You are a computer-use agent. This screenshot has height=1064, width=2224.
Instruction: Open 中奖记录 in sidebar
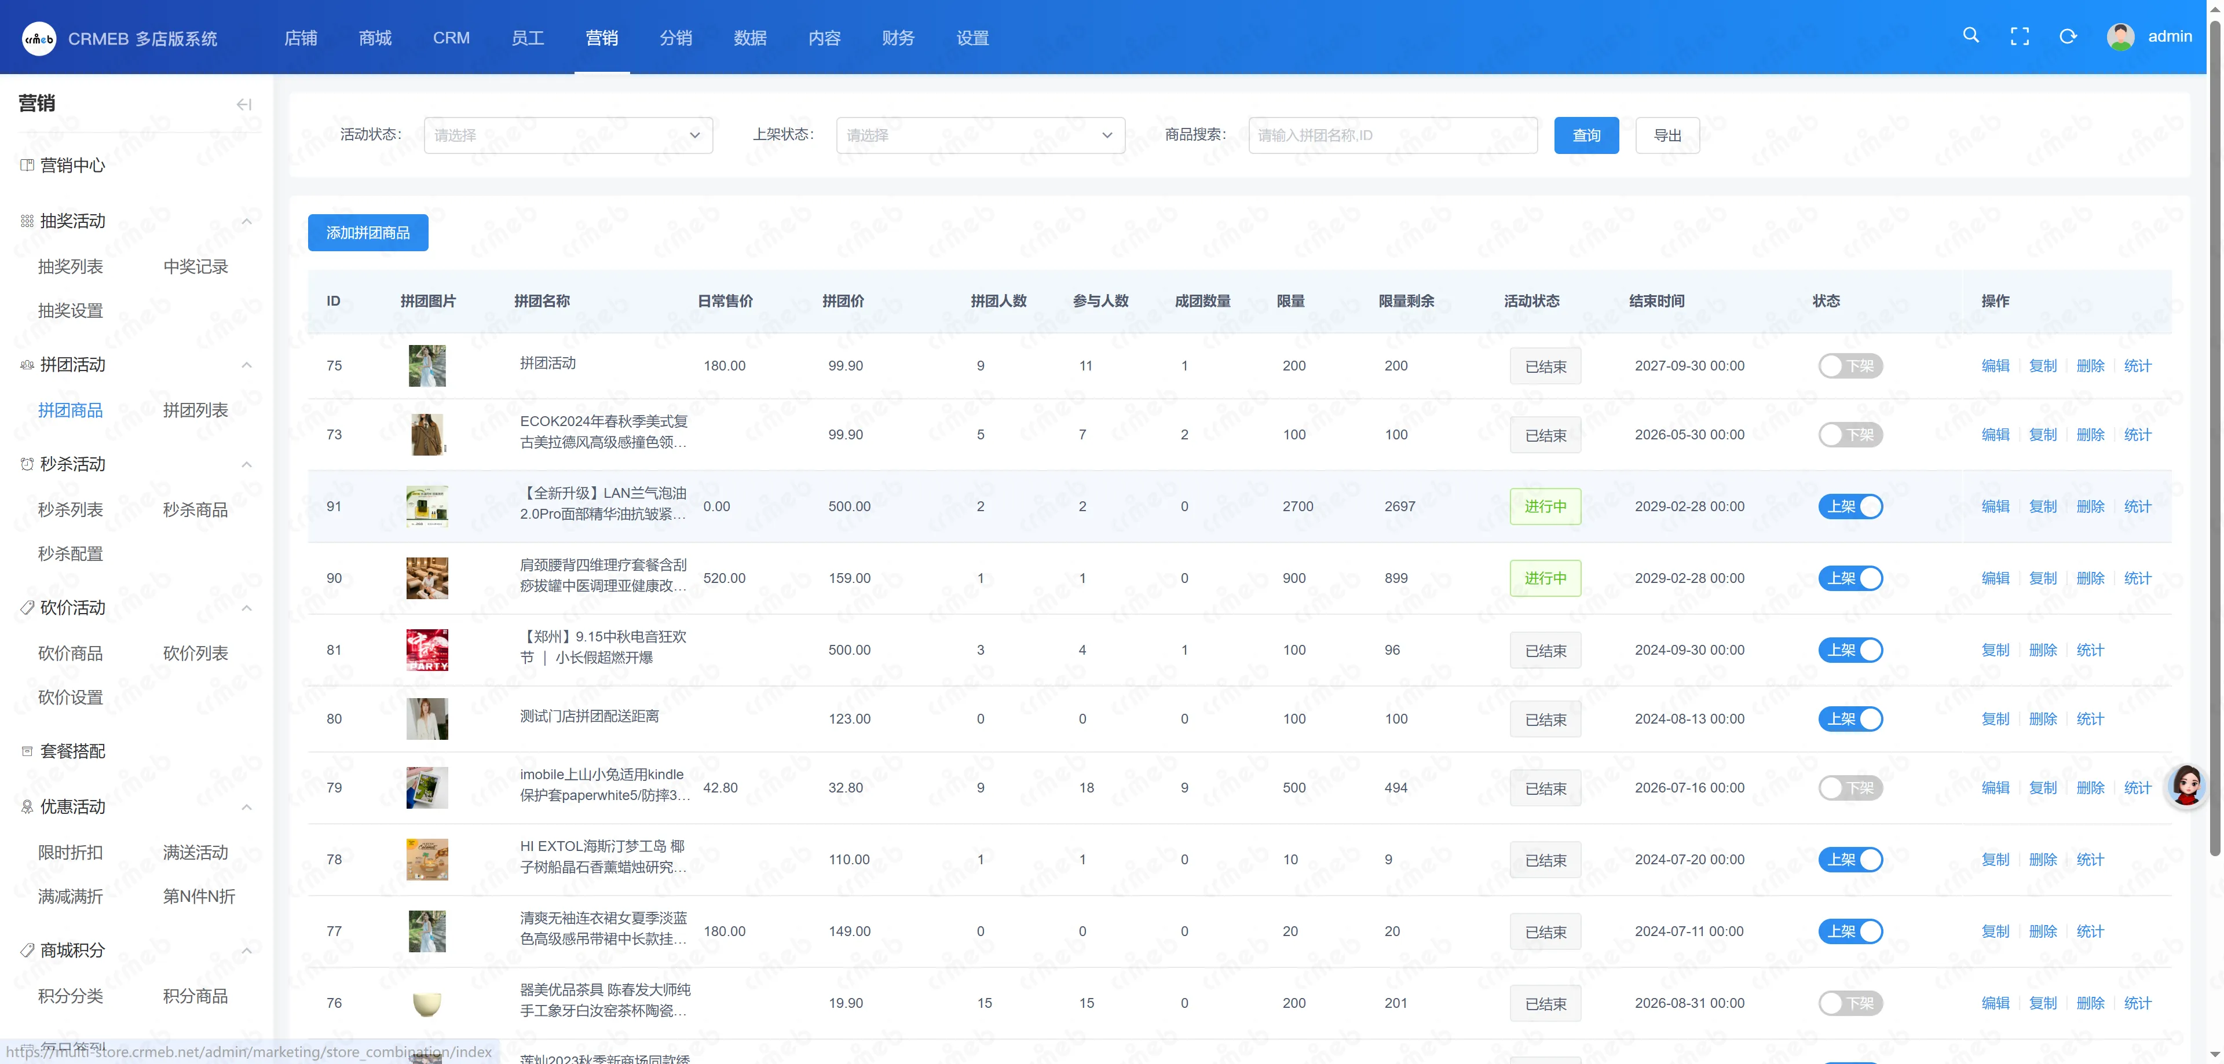click(x=195, y=267)
